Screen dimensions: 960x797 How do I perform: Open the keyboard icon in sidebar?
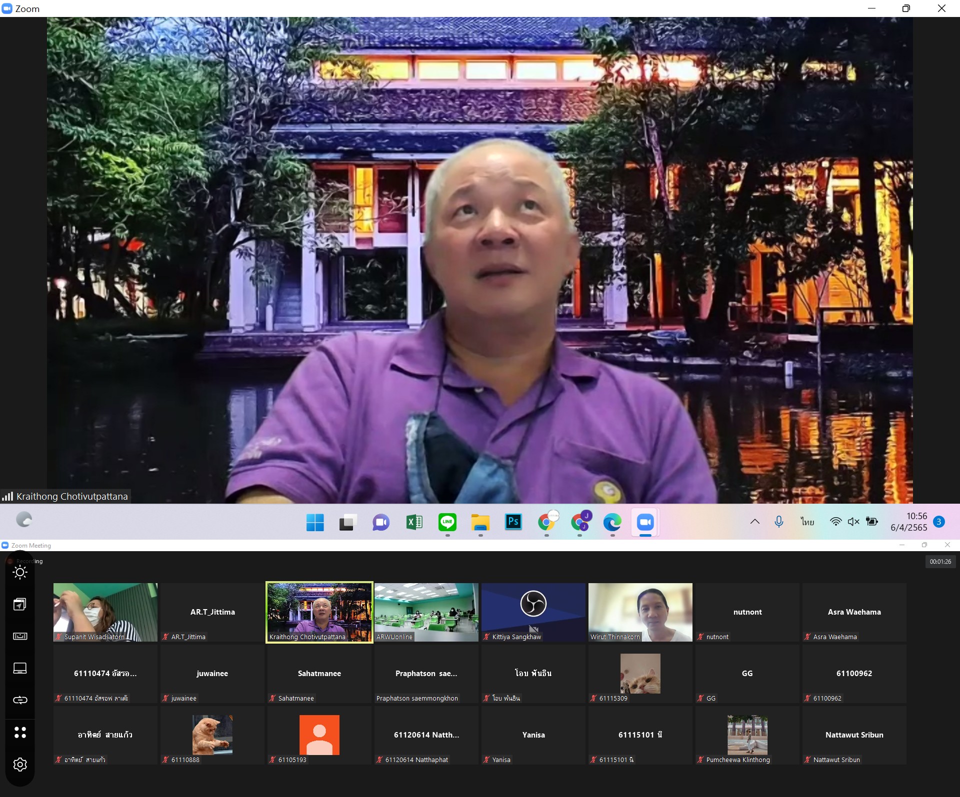(x=20, y=636)
